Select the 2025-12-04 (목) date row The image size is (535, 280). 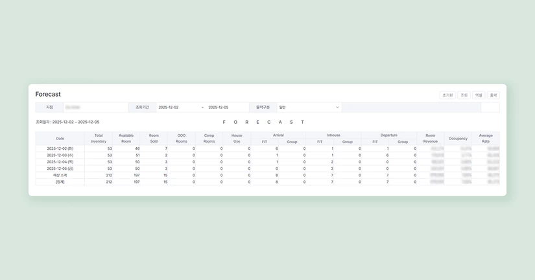(267, 162)
